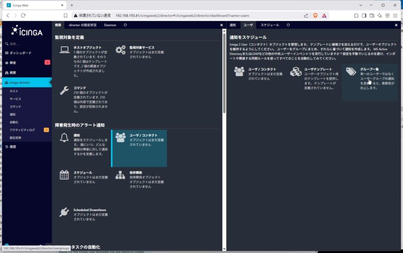Open ホスト submenu item
The width and height of the screenshot is (403, 253).
click(x=14, y=91)
